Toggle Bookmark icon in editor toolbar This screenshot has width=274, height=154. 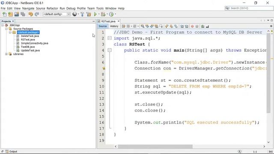point(176,26)
